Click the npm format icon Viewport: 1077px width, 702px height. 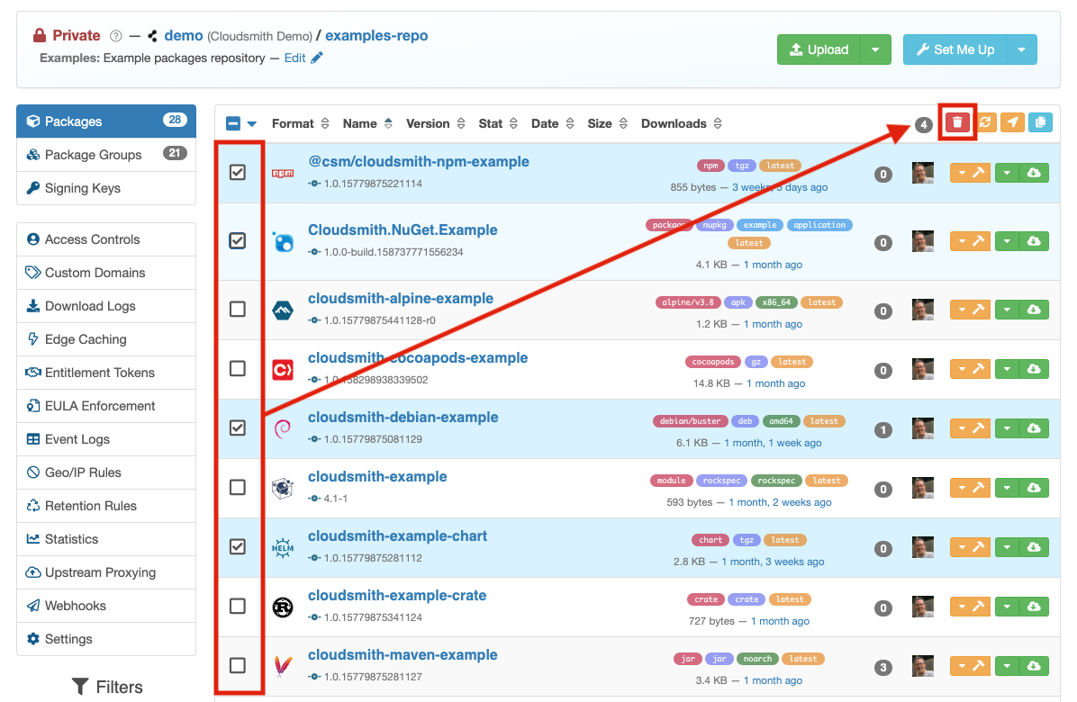coord(283,173)
